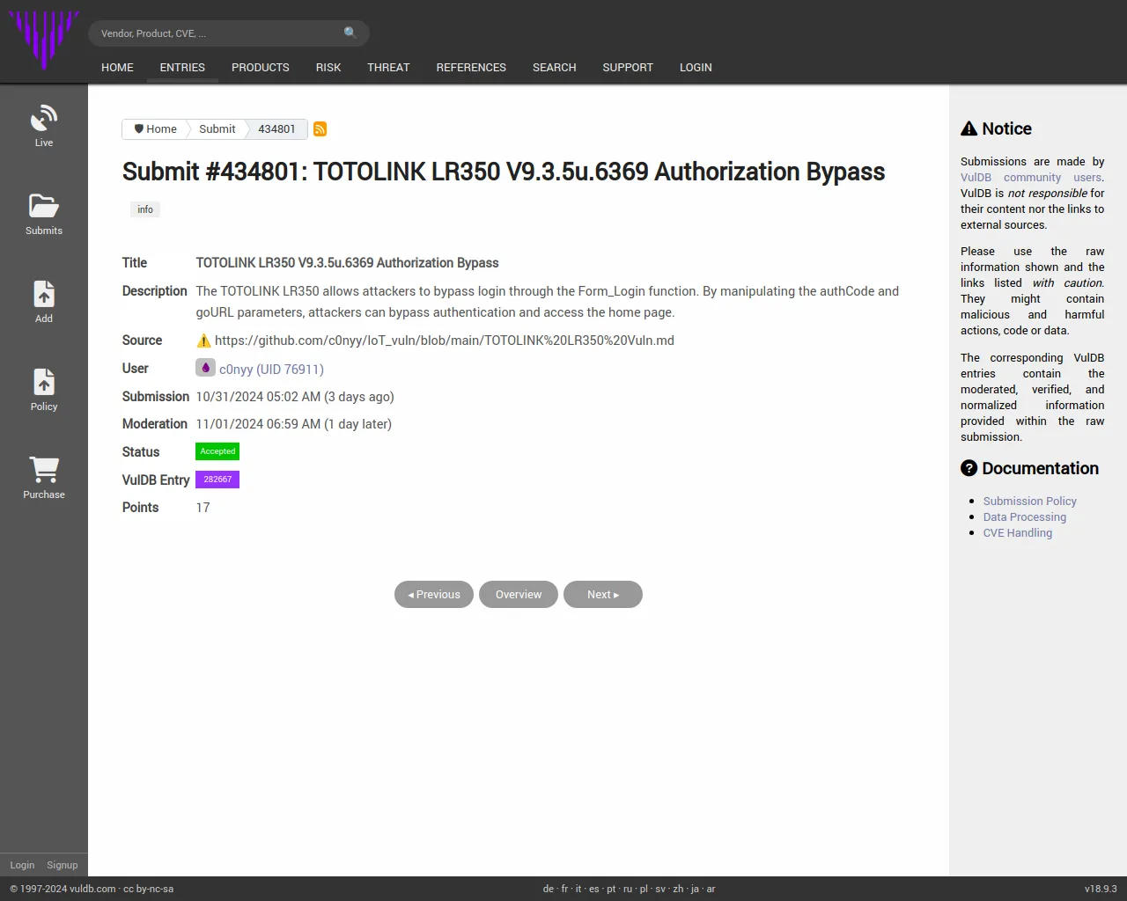Switch language to es
The image size is (1127, 901).
pos(594,889)
